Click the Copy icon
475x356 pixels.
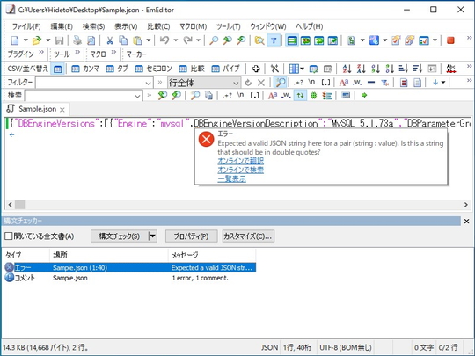[123, 40]
